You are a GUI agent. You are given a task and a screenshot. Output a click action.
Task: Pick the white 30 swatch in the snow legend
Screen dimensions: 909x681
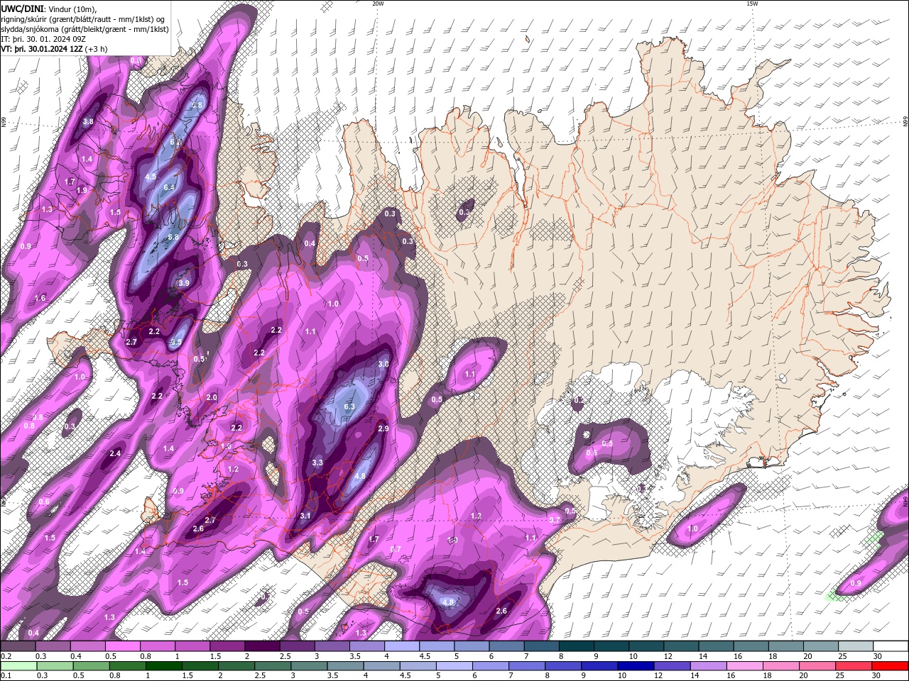tap(891, 646)
